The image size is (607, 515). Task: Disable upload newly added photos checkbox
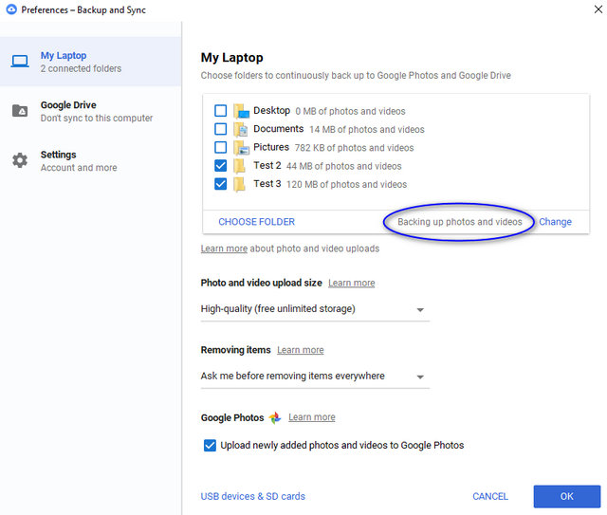(210, 446)
